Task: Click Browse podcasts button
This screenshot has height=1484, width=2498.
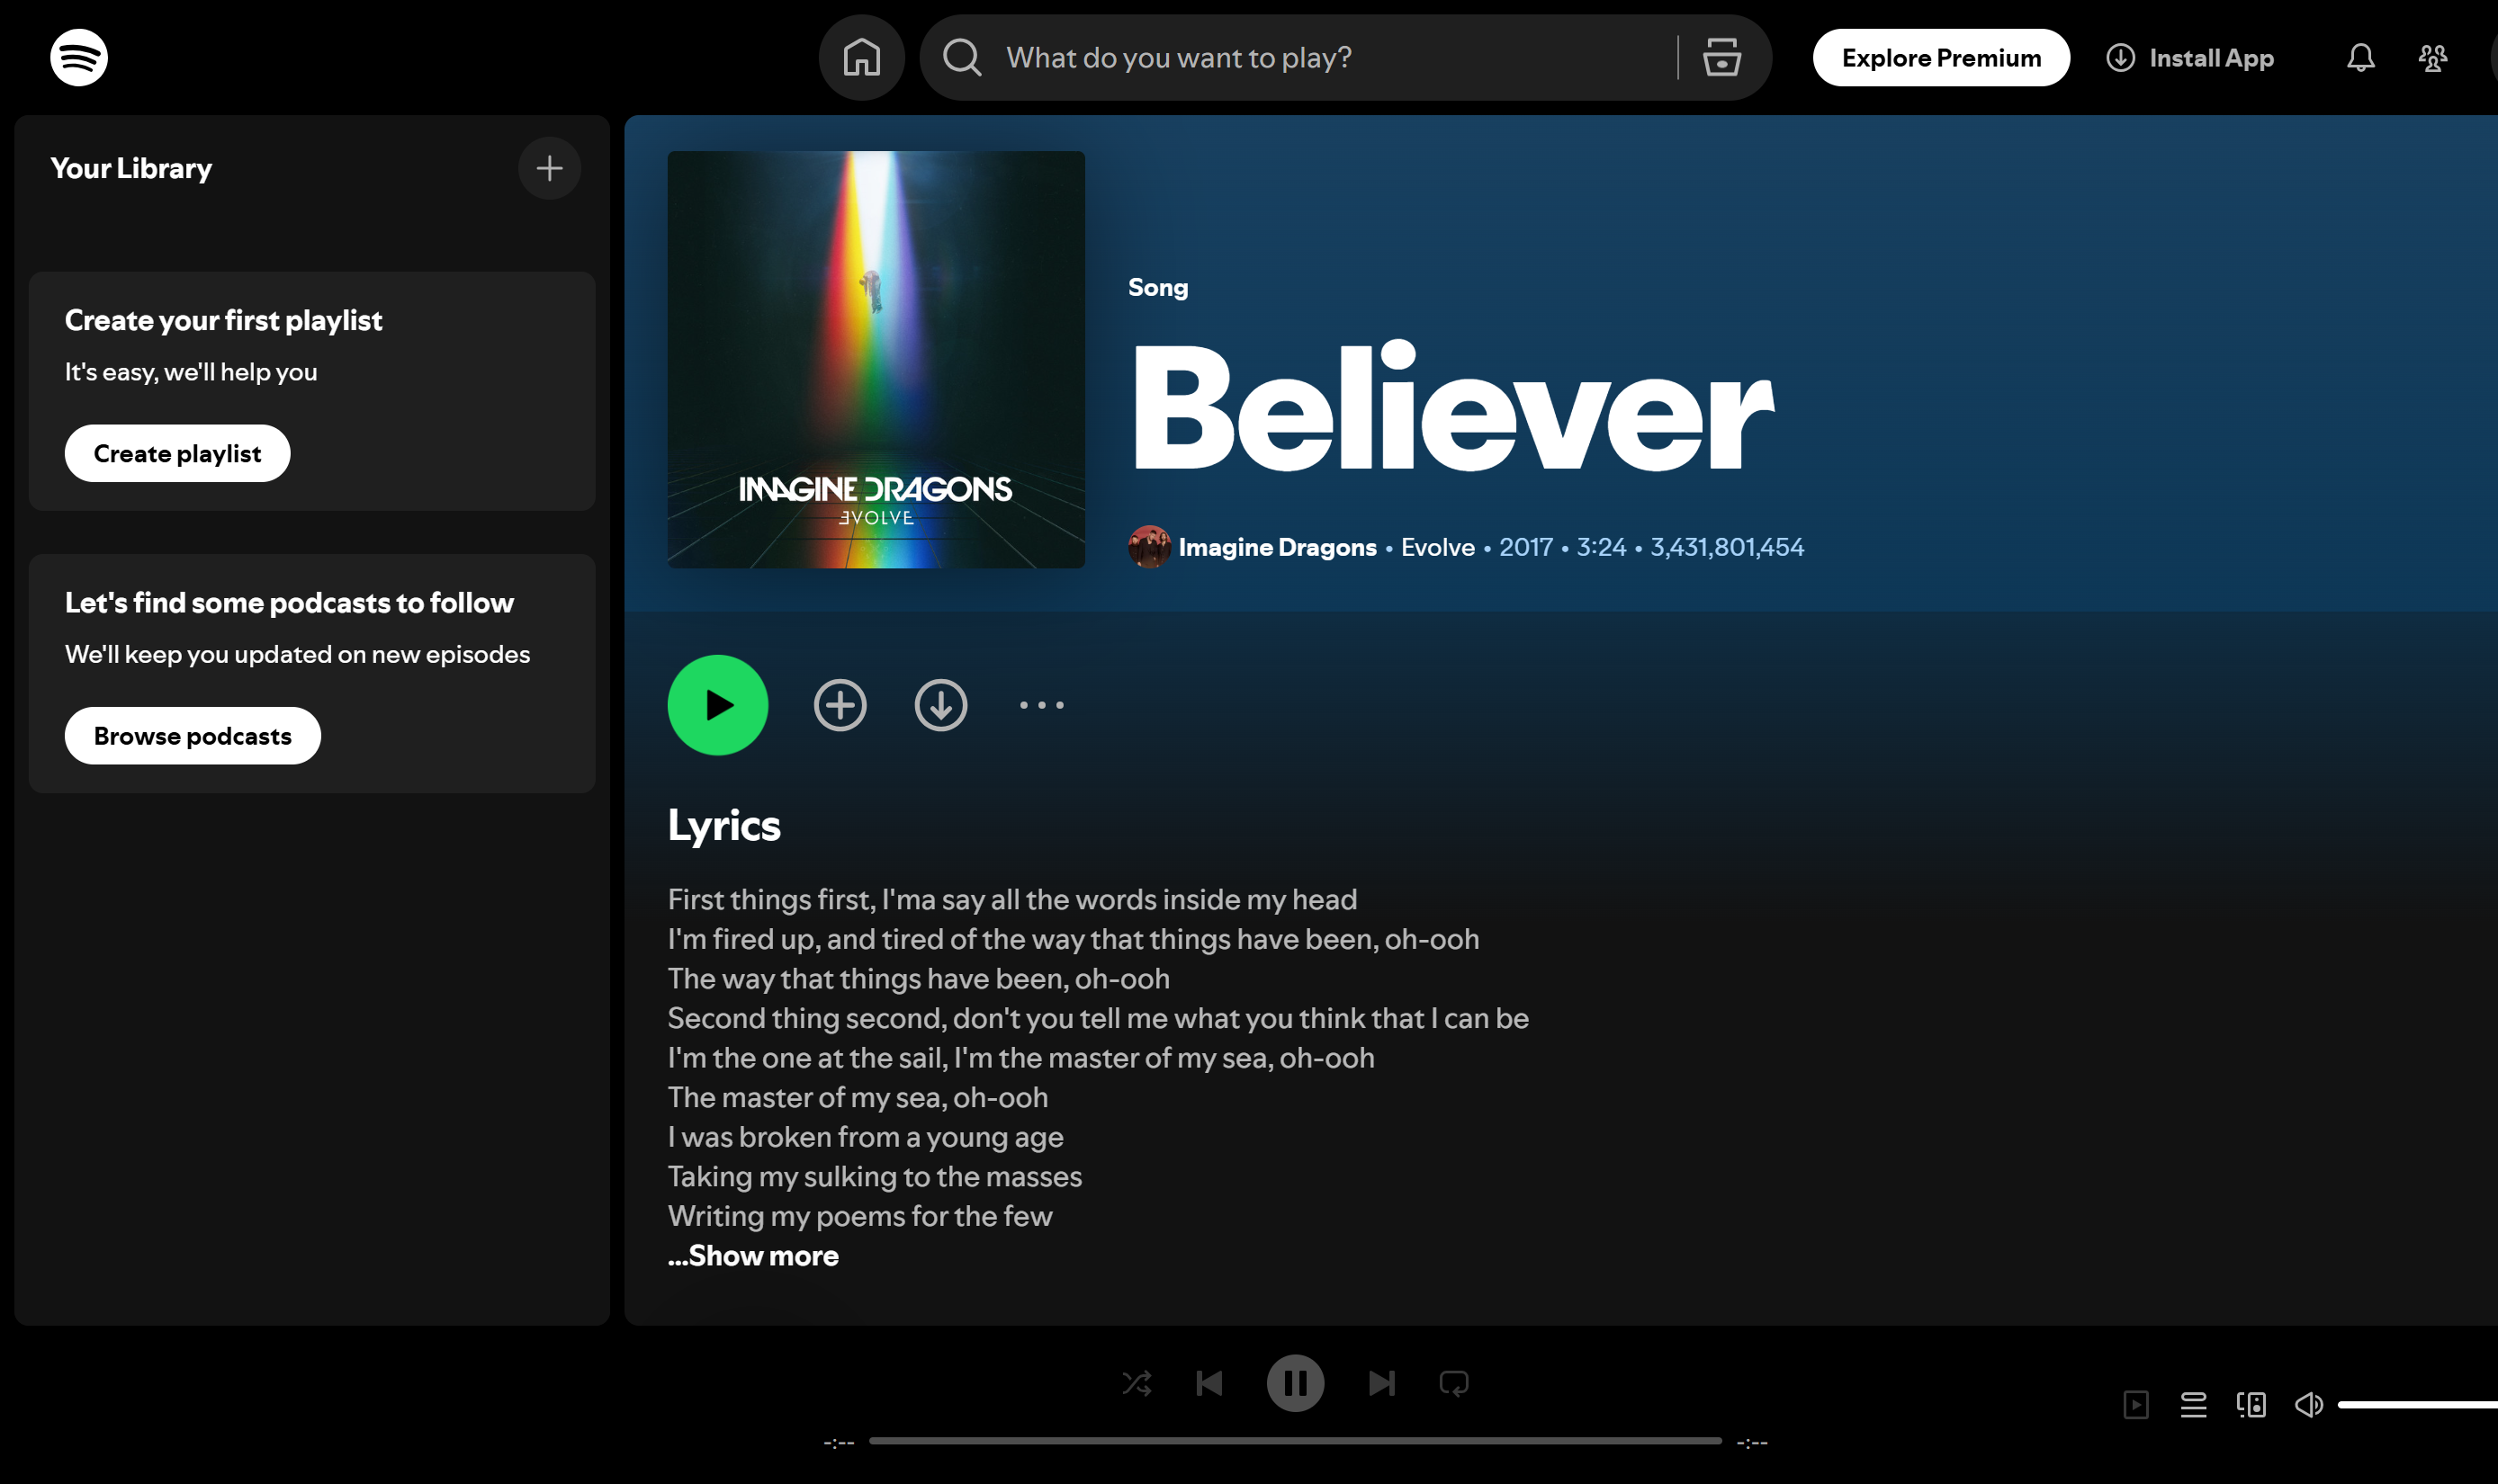Action: pyautogui.click(x=192, y=736)
